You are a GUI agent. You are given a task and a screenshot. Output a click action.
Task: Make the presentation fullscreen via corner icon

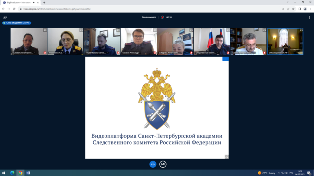tap(227, 157)
